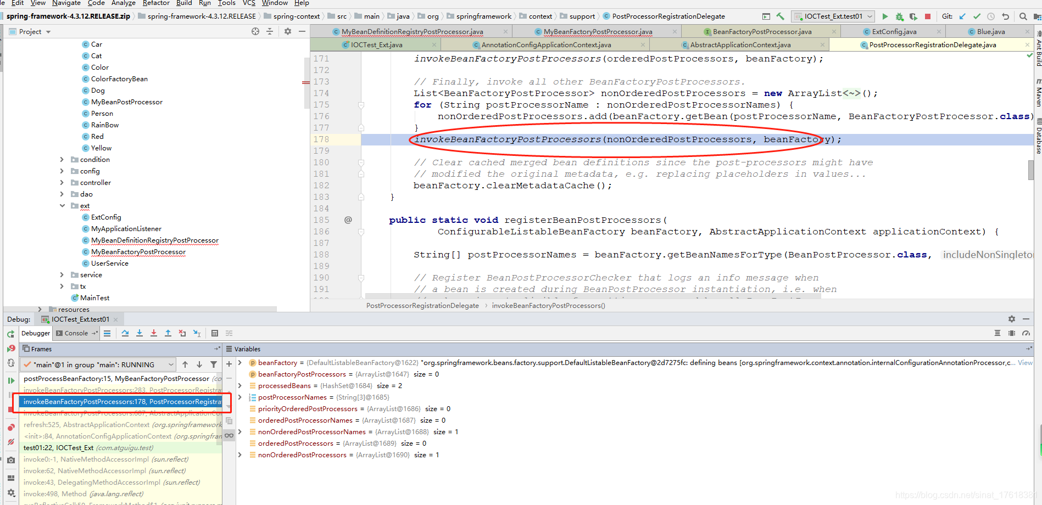This screenshot has height=505, width=1042.
Task: Mute breakpoints icon in the Debug side bar
Action: 11,442
